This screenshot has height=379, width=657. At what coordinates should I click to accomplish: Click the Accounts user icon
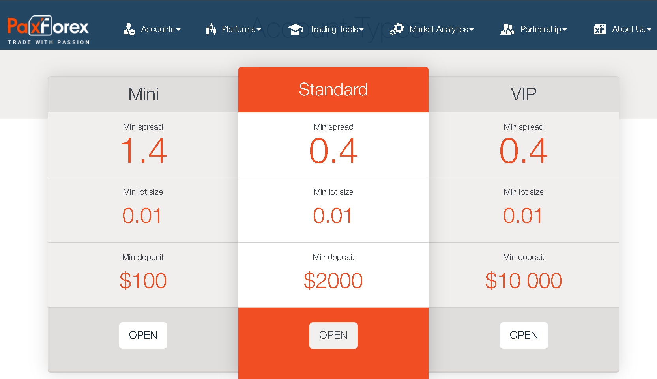pyautogui.click(x=129, y=29)
